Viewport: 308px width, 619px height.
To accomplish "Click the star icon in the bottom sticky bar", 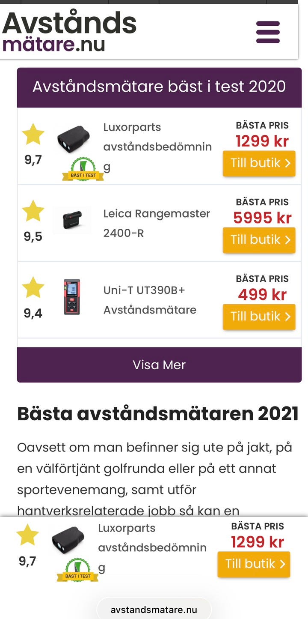I will (27, 535).
